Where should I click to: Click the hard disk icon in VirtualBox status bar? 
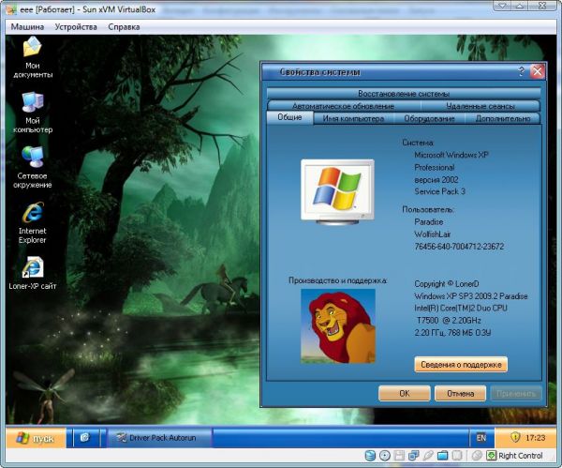pyautogui.click(x=369, y=456)
